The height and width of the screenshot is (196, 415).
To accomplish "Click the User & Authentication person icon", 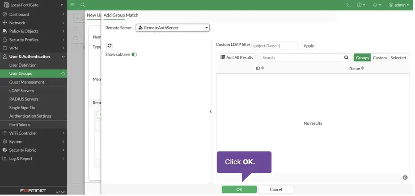I will (x=4, y=57).
